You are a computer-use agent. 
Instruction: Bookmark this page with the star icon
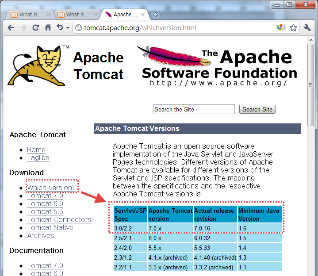point(293,27)
